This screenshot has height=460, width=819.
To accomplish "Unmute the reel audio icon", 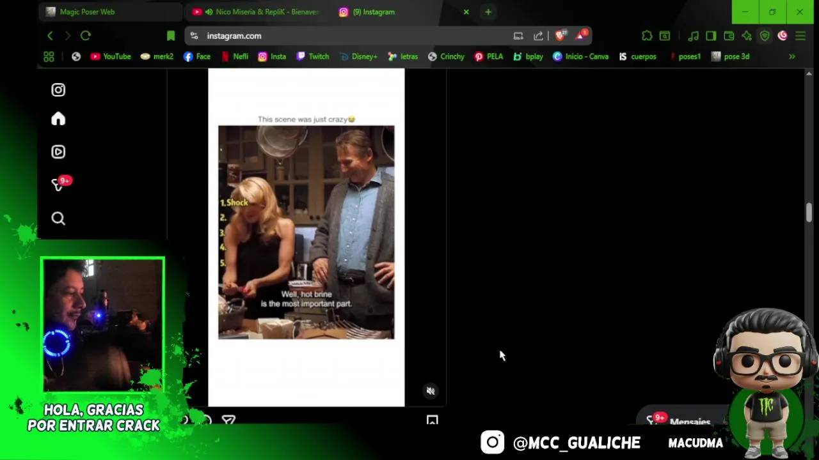I will point(431,391).
